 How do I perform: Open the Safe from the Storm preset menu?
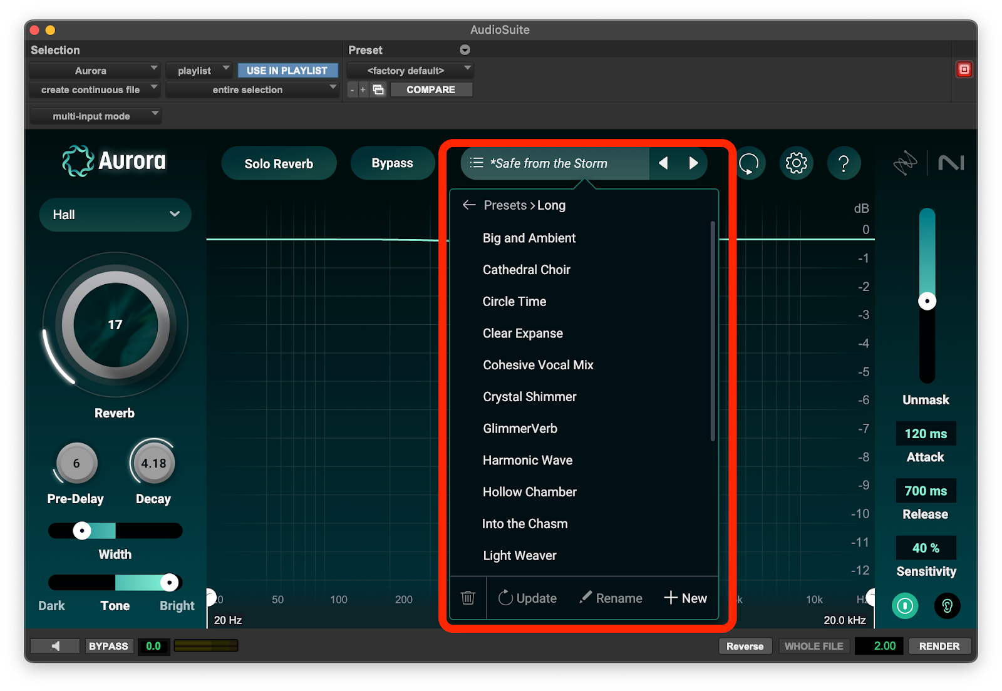pyautogui.click(x=555, y=163)
